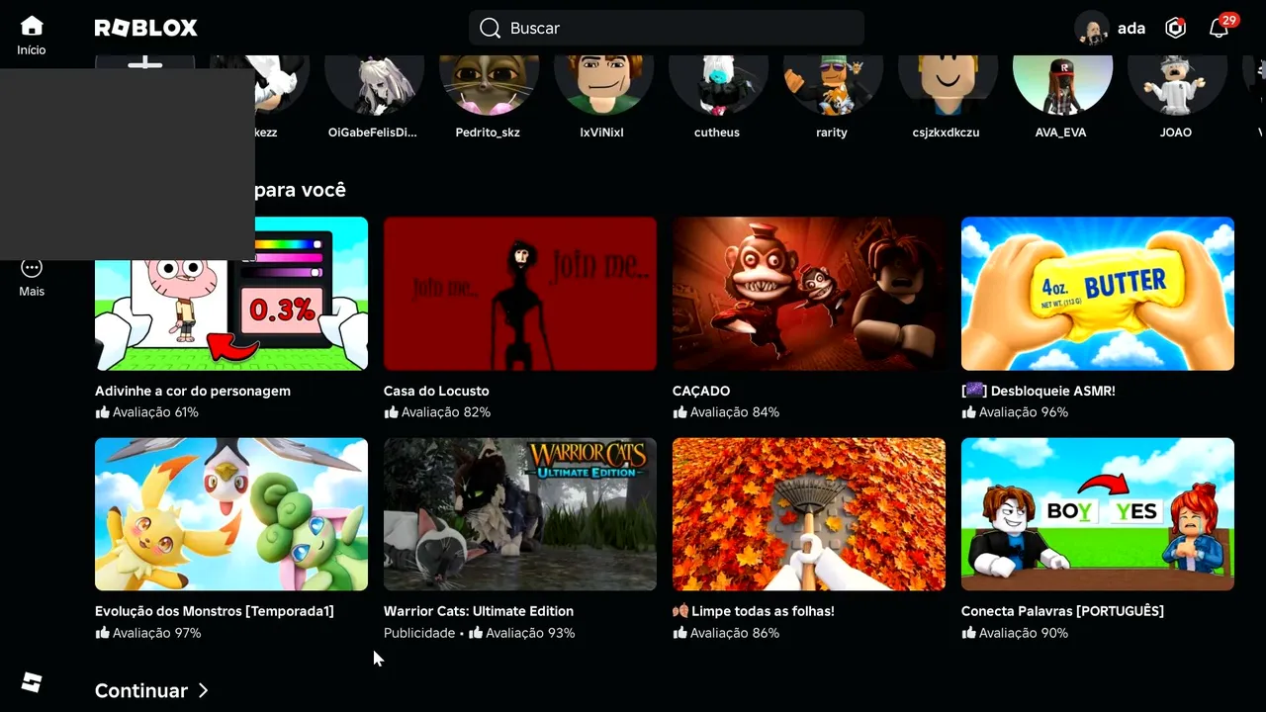This screenshot has width=1266, height=712.
Task: Click the ada username text
Action: point(1131,28)
